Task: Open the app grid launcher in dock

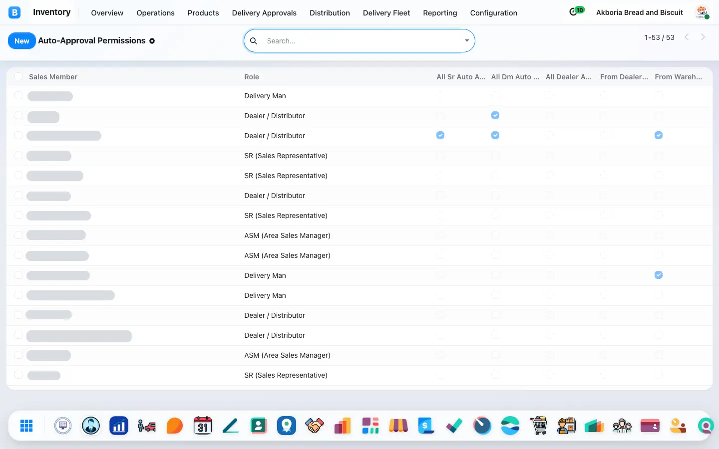Action: pyautogui.click(x=26, y=426)
